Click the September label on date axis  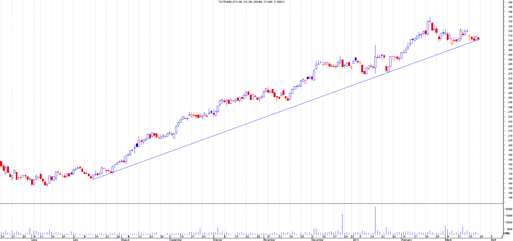176,240
